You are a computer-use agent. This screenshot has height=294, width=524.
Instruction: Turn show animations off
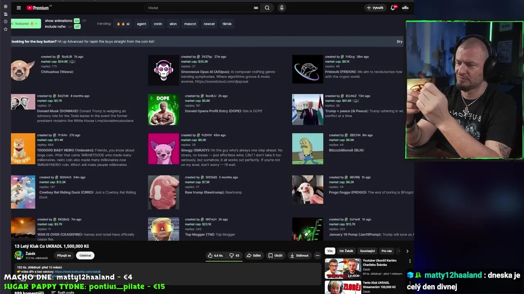[x=84, y=21]
